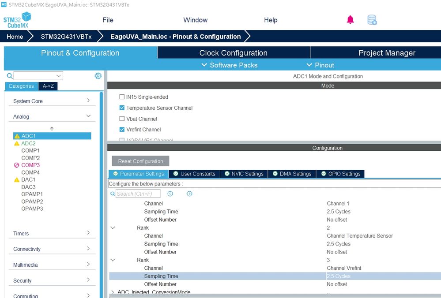Select DAC3 in the Analog list
The image size is (441, 298).
click(x=28, y=187)
